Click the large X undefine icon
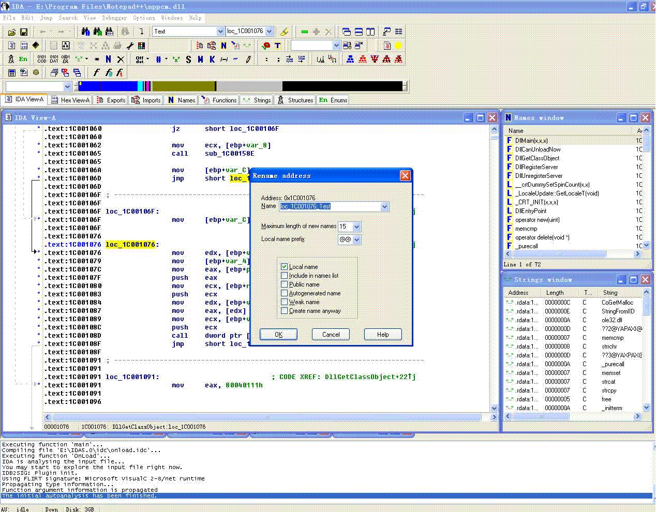Screen dimensions: 656x512 (121, 59)
